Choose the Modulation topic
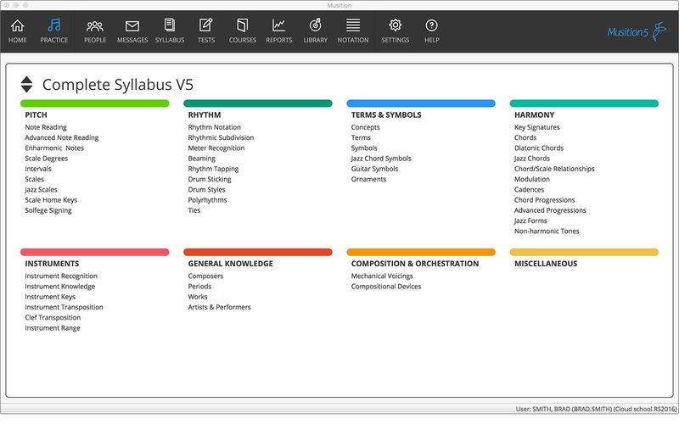Image resolution: width=679 pixels, height=424 pixels. pyautogui.click(x=532, y=179)
